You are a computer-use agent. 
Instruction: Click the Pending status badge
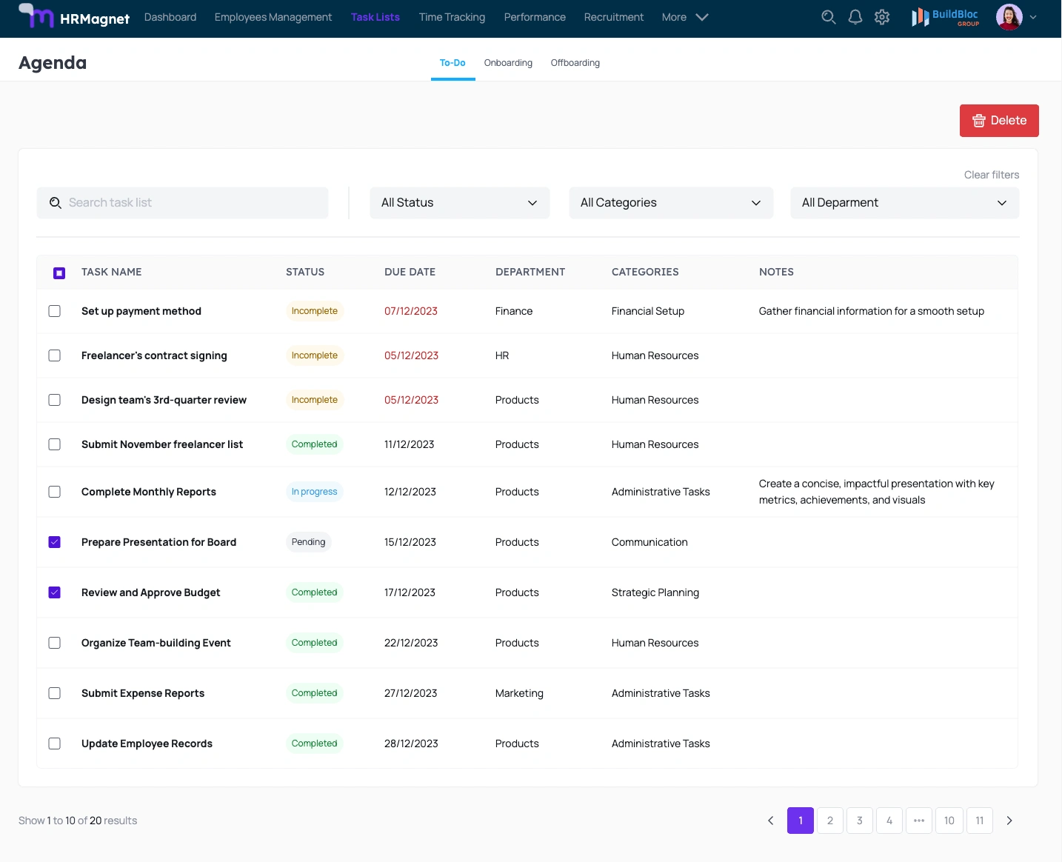(x=309, y=542)
